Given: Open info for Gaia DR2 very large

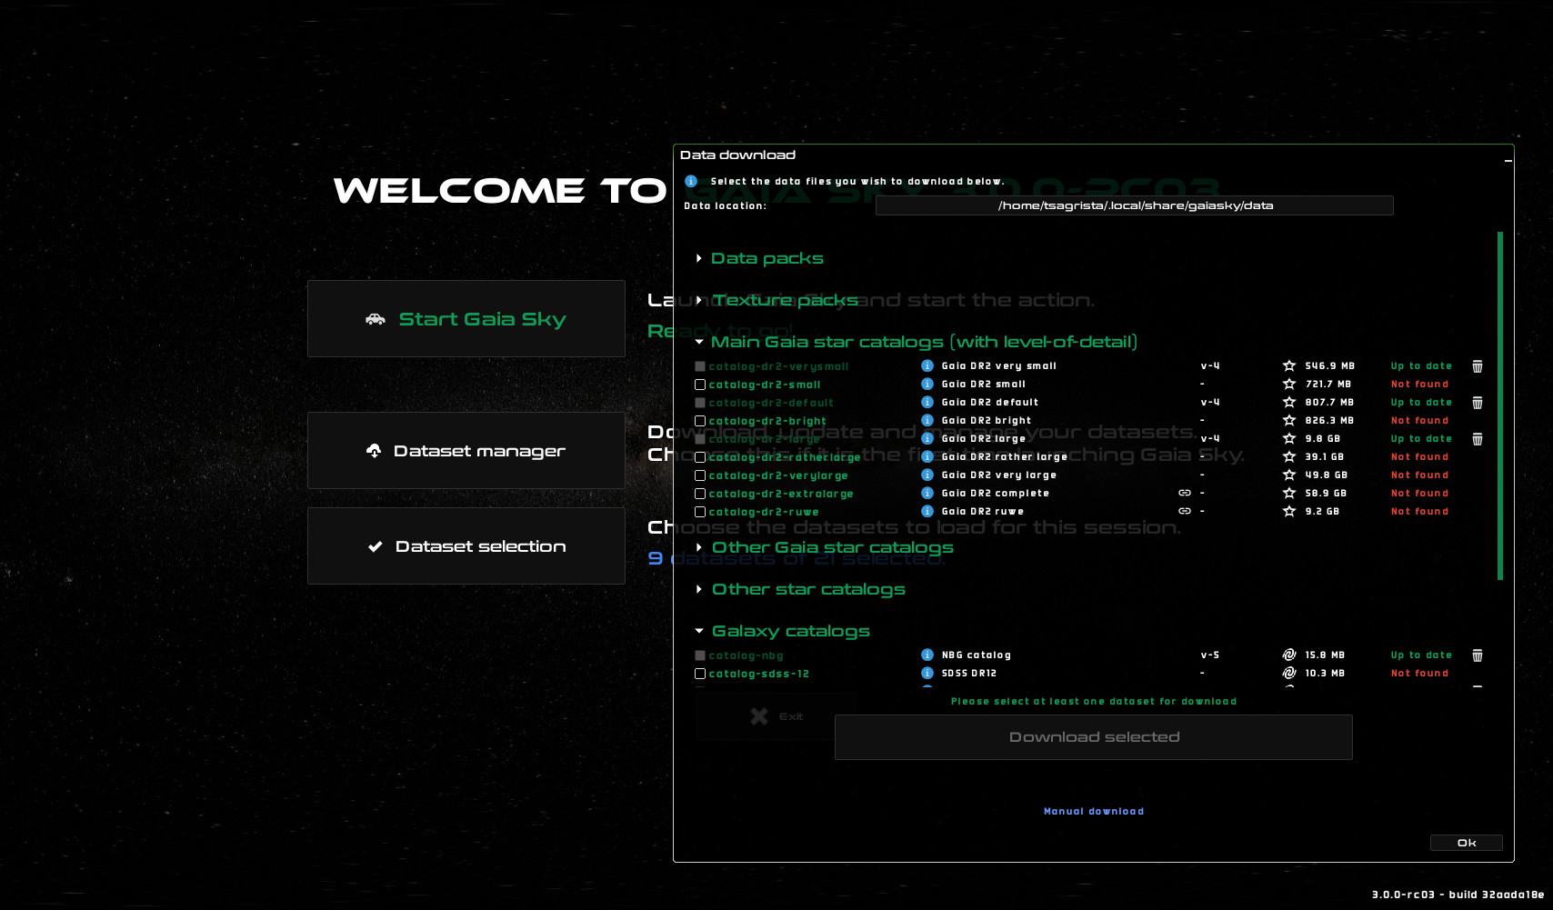Looking at the screenshot, I should click(x=927, y=475).
